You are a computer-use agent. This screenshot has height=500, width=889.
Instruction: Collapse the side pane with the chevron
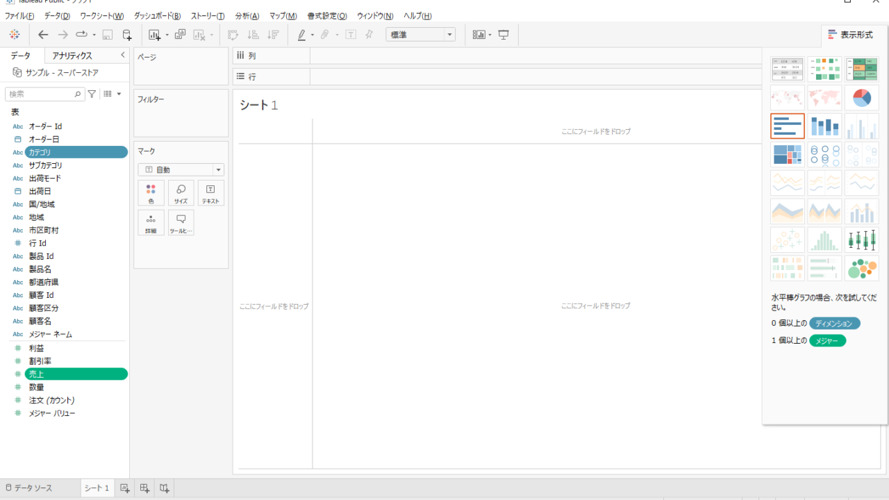point(123,55)
